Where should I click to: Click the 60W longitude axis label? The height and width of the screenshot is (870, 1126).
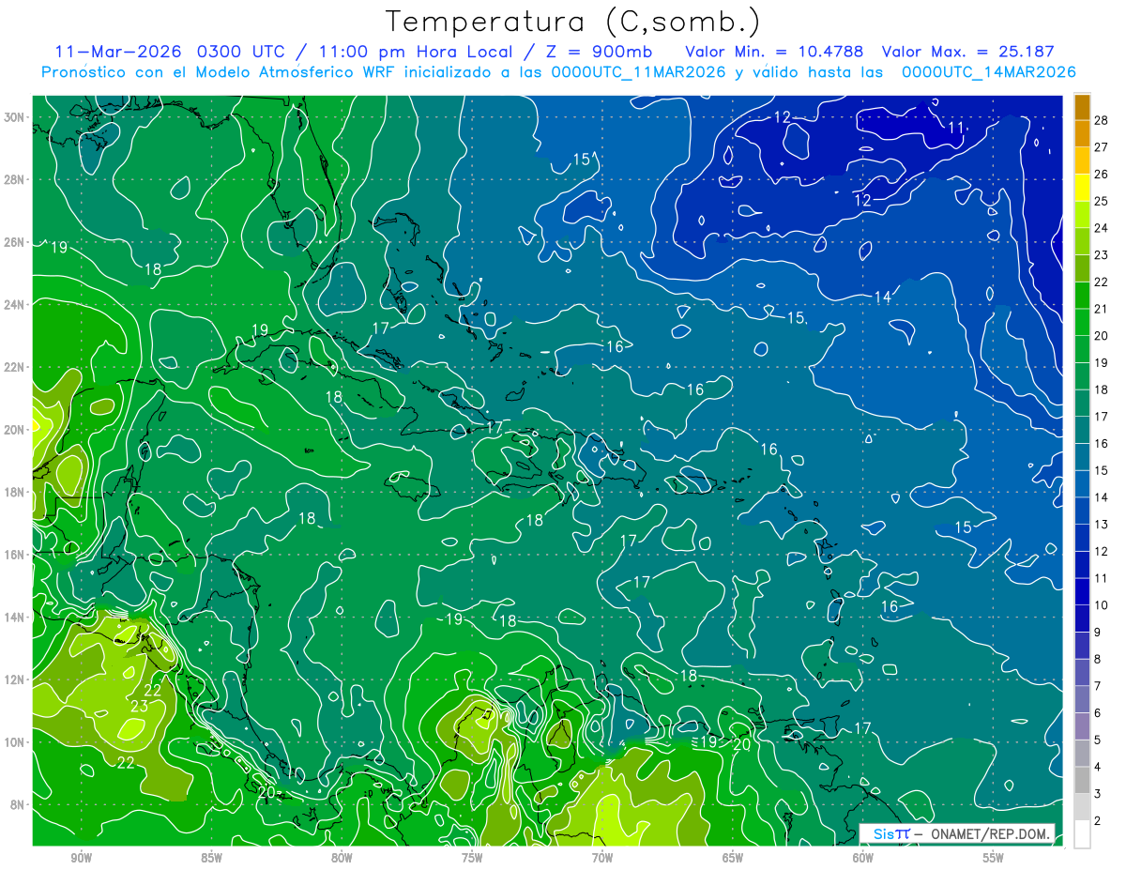[863, 858]
